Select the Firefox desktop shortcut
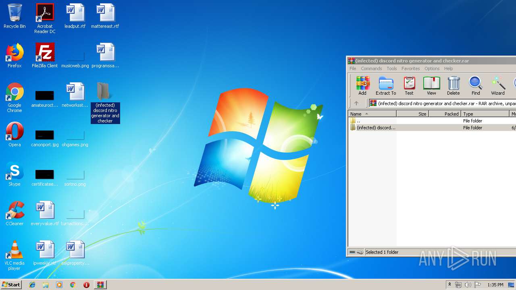Image resolution: width=516 pixels, height=290 pixels. click(x=15, y=56)
